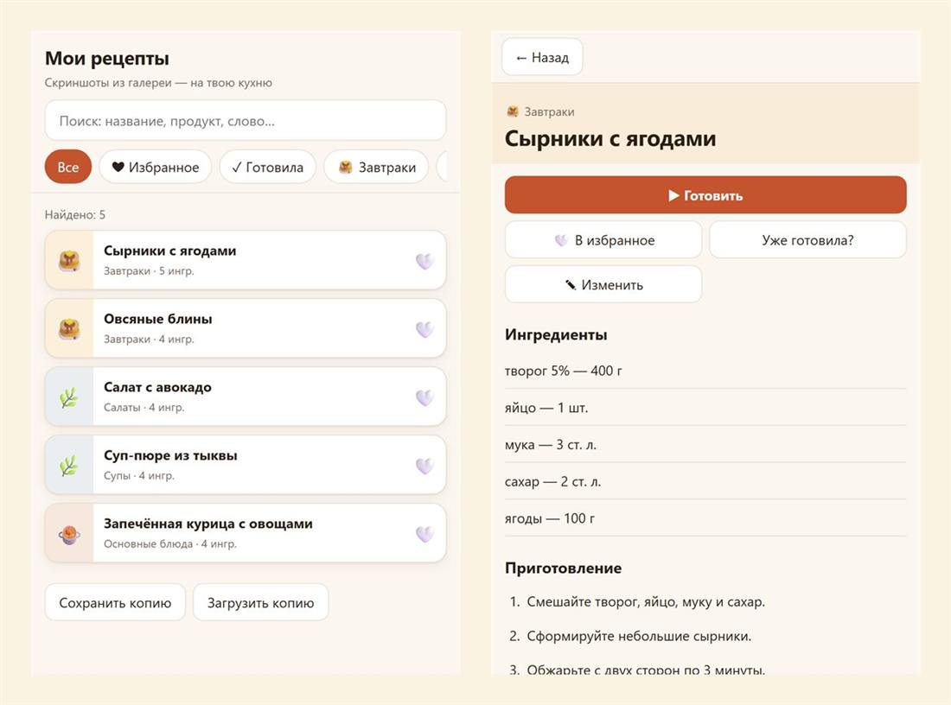Open Овсяные блины recipe title
Image resolution: width=951 pixels, height=705 pixels.
click(157, 319)
